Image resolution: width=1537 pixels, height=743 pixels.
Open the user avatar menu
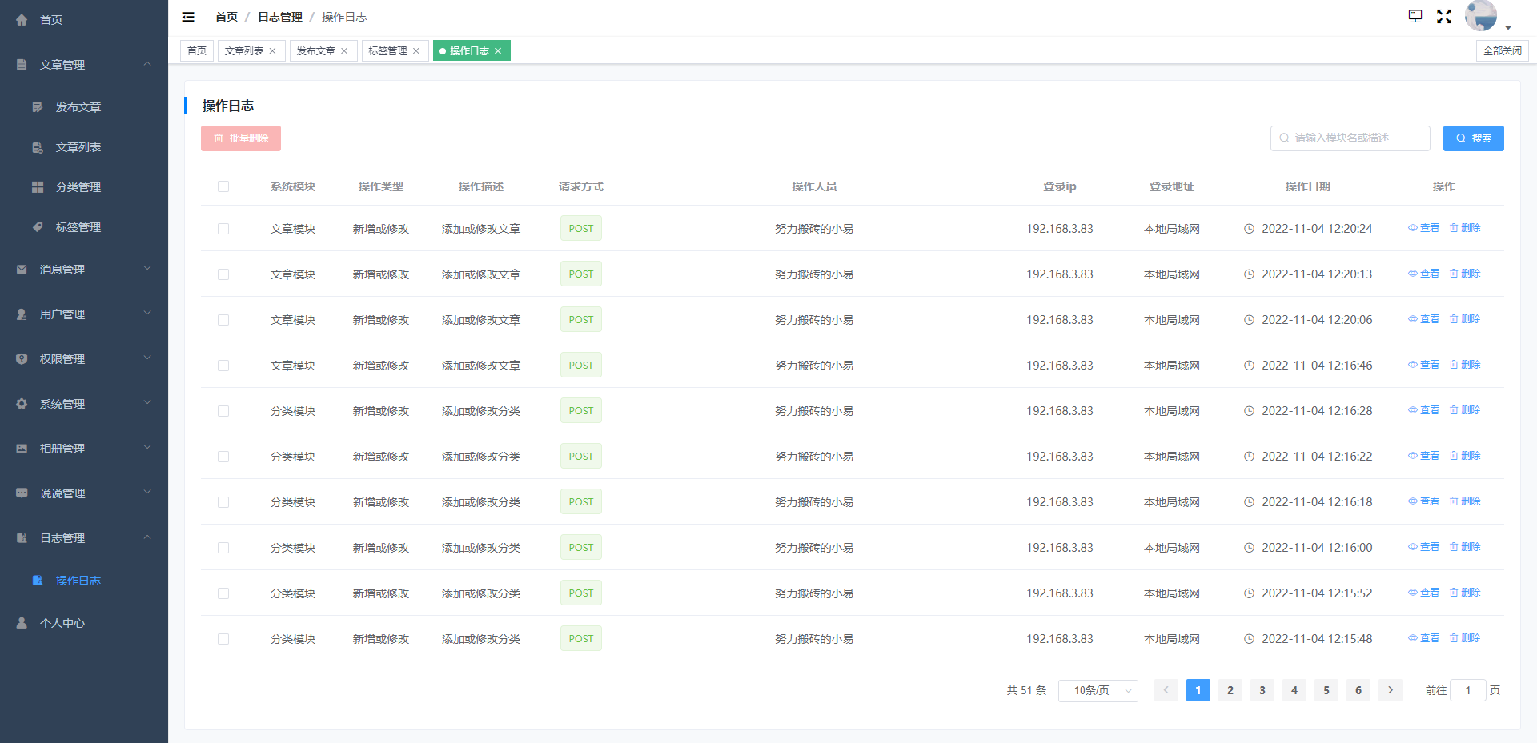(x=1483, y=16)
